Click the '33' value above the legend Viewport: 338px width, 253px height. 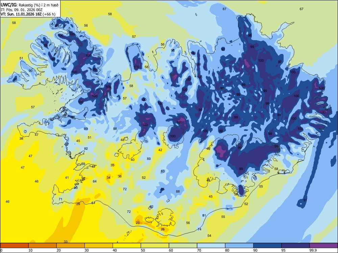66,242
